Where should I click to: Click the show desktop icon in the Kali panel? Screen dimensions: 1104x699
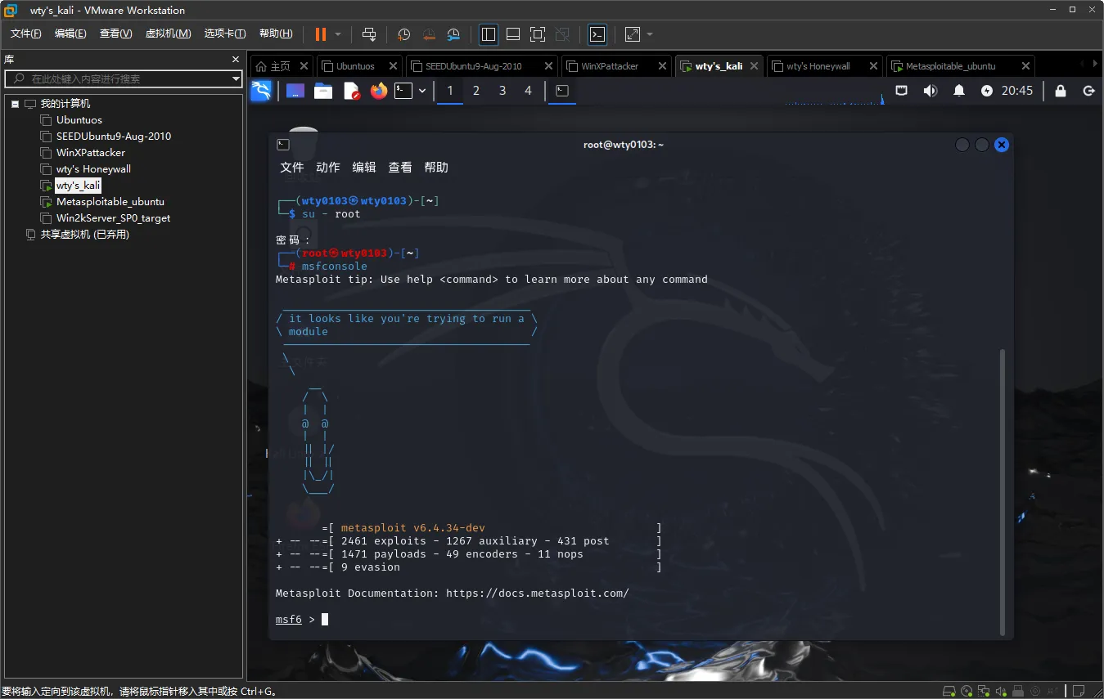pyautogui.click(x=295, y=91)
